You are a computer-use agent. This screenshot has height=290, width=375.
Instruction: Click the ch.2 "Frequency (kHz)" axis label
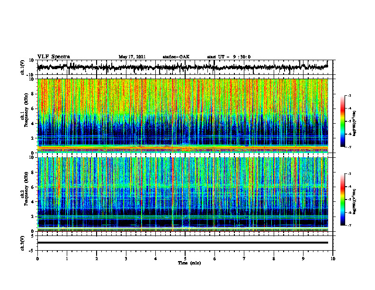(x=26, y=189)
